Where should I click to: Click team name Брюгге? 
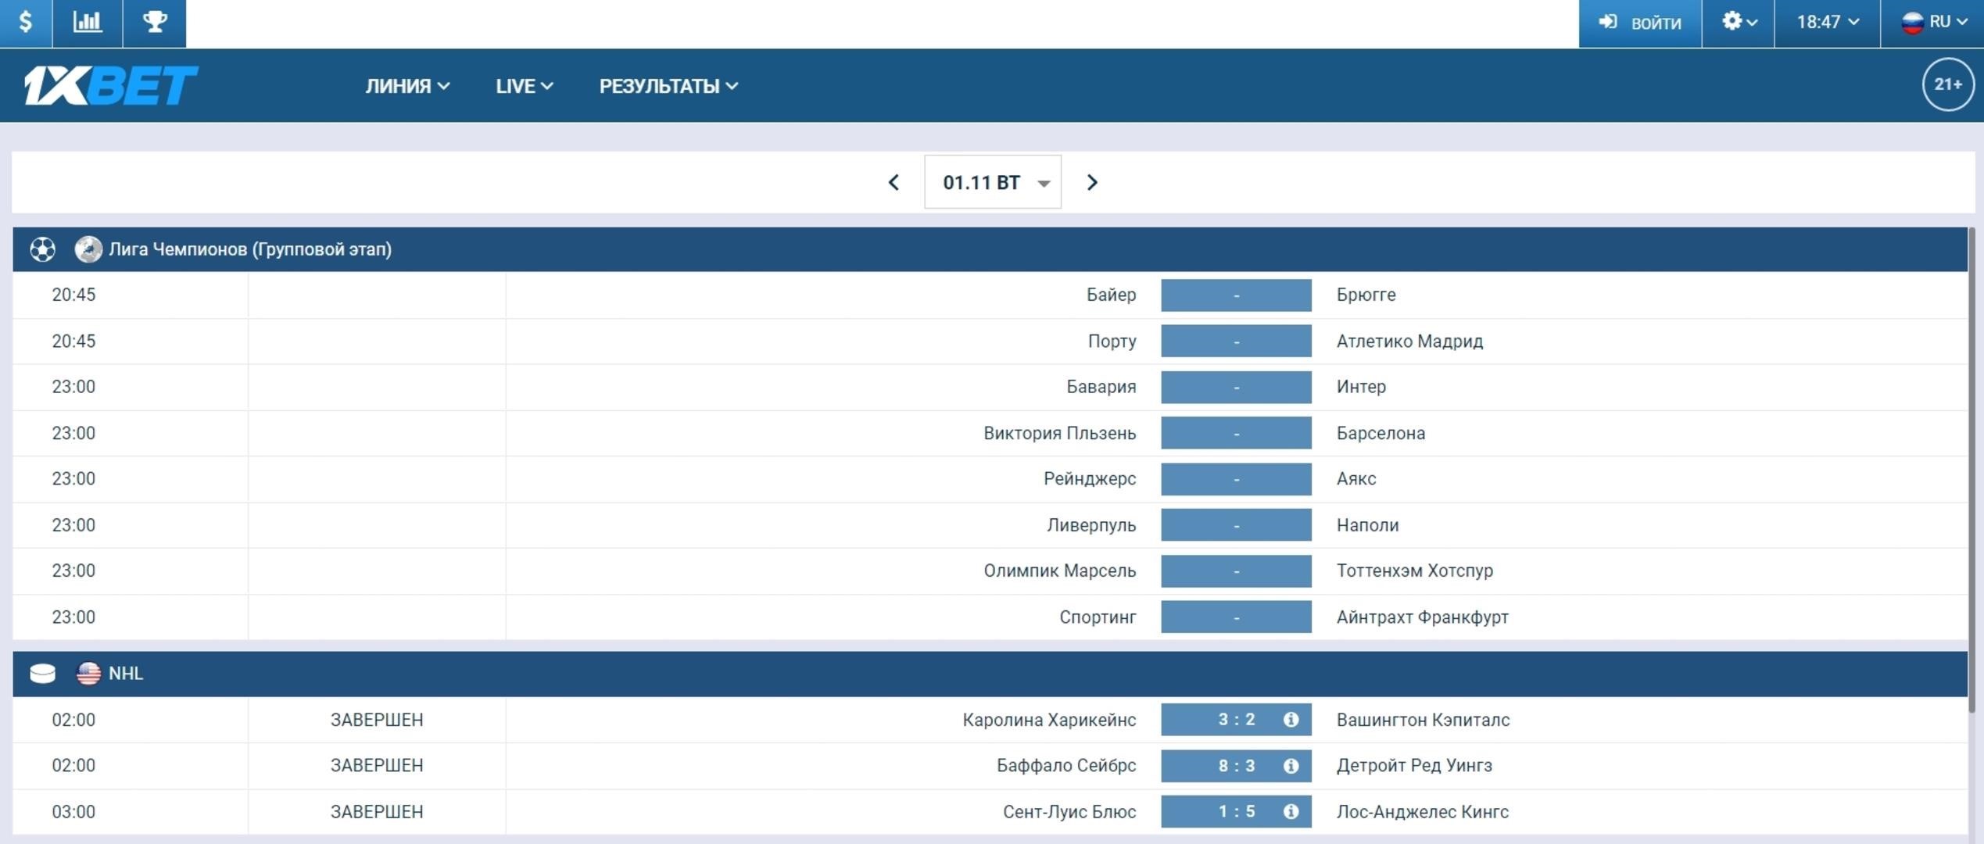pyautogui.click(x=1366, y=295)
